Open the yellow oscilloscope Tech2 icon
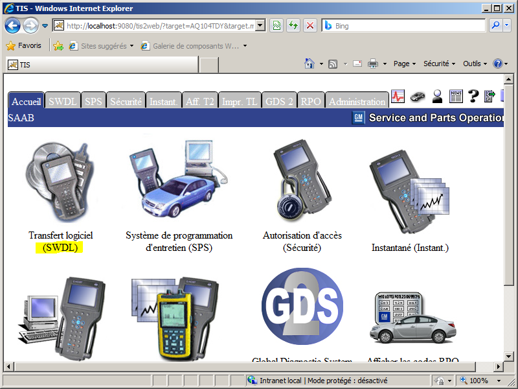Screen dimensions: 518x389 click(x=175, y=319)
